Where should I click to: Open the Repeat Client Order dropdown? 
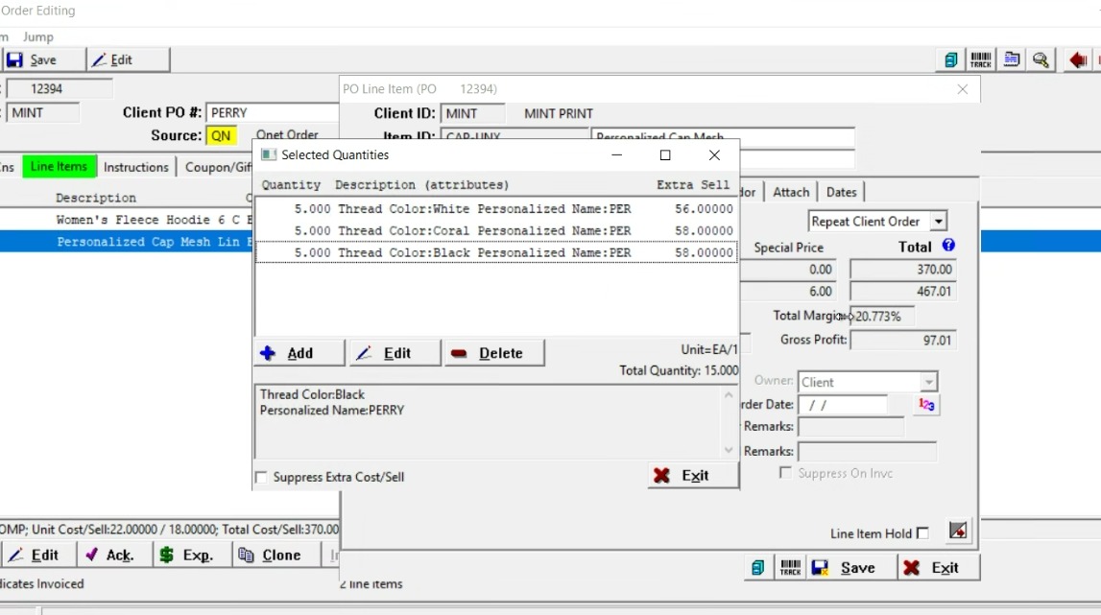click(x=938, y=222)
